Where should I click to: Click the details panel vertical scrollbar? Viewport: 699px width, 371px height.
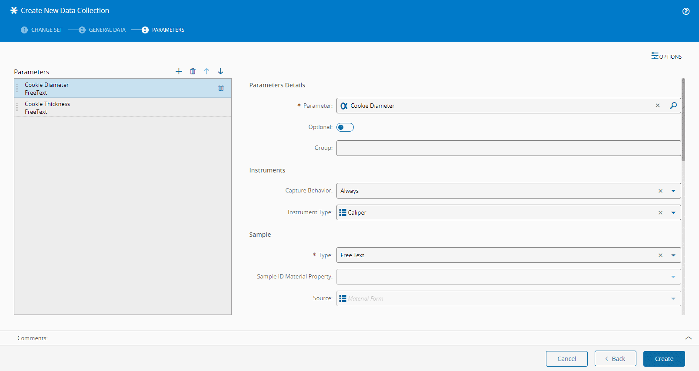tap(683, 120)
